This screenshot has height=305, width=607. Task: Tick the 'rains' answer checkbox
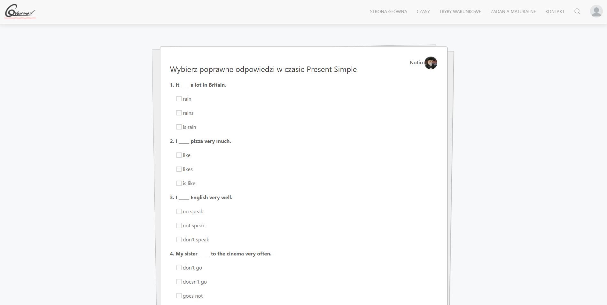point(179,113)
